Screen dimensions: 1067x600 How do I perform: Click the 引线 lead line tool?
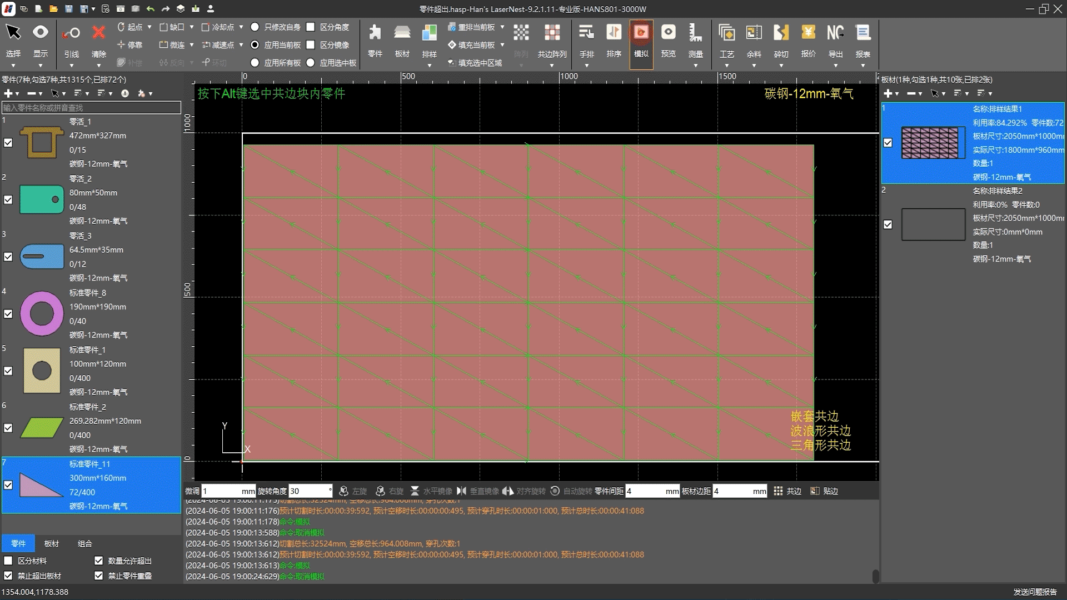71,33
